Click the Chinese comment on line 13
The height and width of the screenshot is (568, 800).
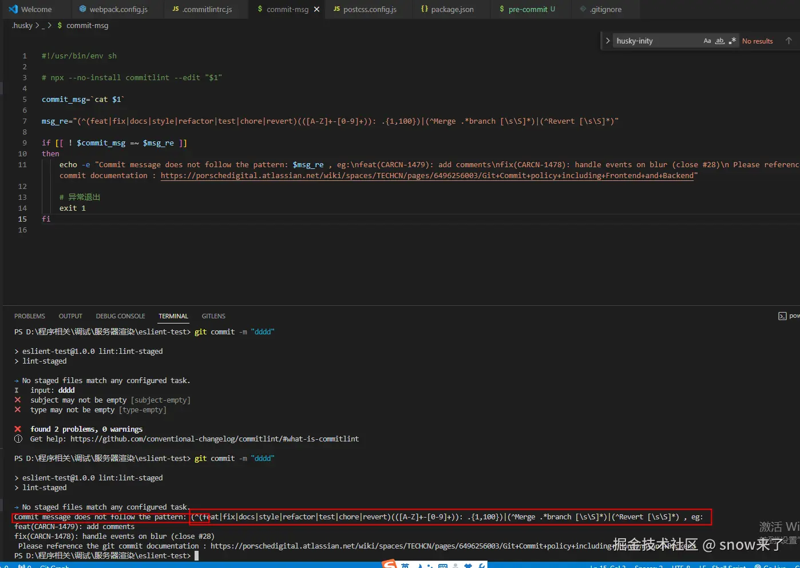(x=80, y=197)
